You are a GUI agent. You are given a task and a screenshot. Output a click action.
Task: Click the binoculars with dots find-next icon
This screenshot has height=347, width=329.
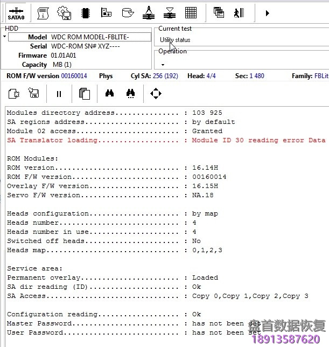(x=130, y=94)
